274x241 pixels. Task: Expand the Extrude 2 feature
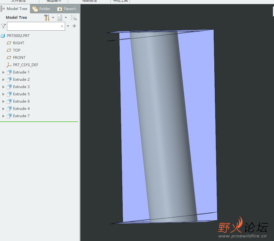click(x=3, y=80)
